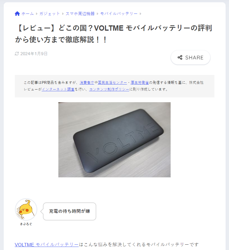Click the update refresh icon beside date

pyautogui.click(x=17, y=54)
